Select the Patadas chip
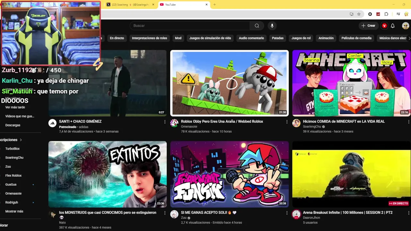411x231 pixels. coord(278,38)
